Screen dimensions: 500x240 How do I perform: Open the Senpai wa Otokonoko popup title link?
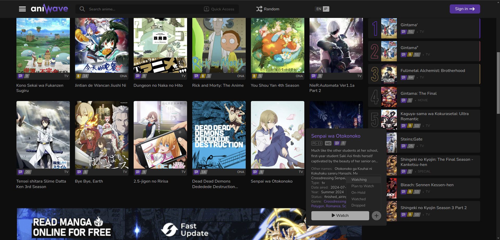click(x=336, y=136)
